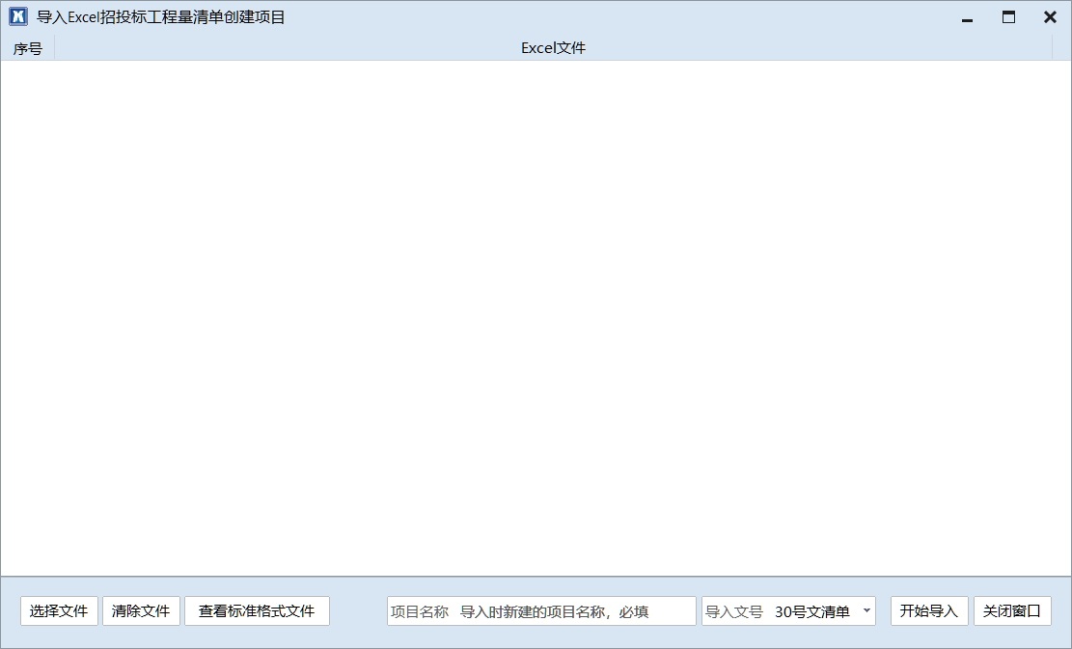
Task: Expand the dropdown arrow next to 30号文清单
Action: 866,611
